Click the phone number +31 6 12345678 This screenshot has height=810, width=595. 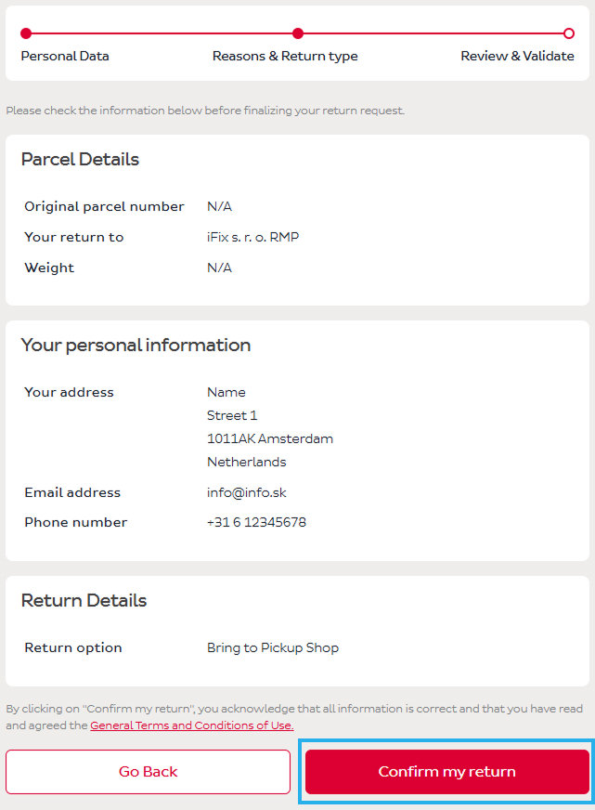256,522
